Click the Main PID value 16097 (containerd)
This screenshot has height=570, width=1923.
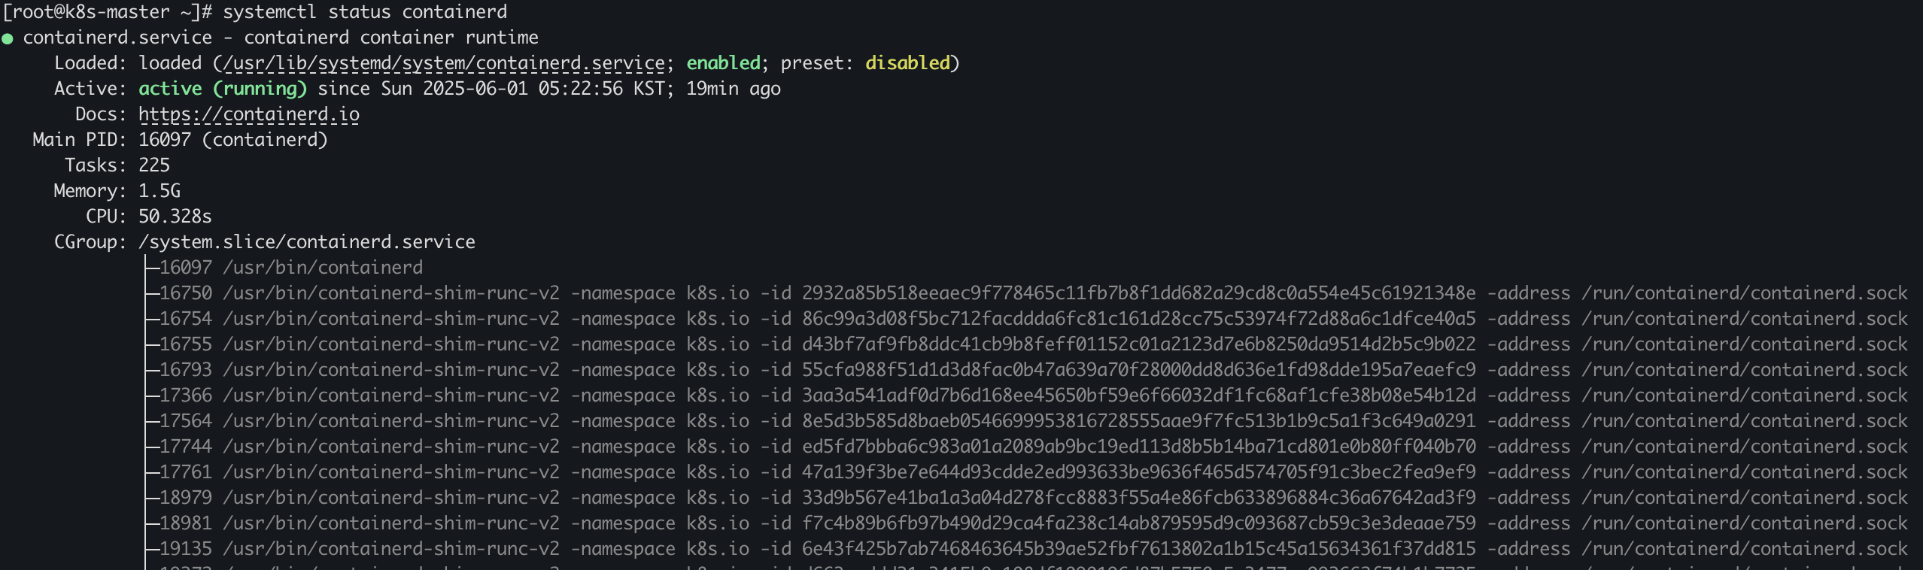pos(233,140)
